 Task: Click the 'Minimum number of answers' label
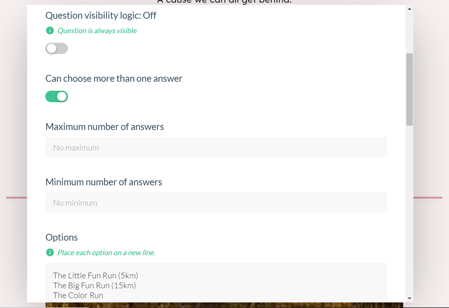tap(103, 182)
